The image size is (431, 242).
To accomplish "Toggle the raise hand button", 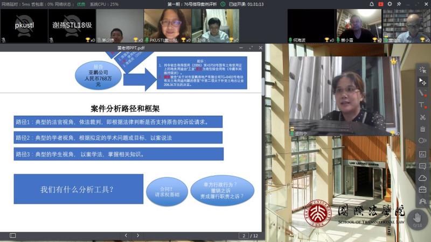I will (x=417, y=219).
